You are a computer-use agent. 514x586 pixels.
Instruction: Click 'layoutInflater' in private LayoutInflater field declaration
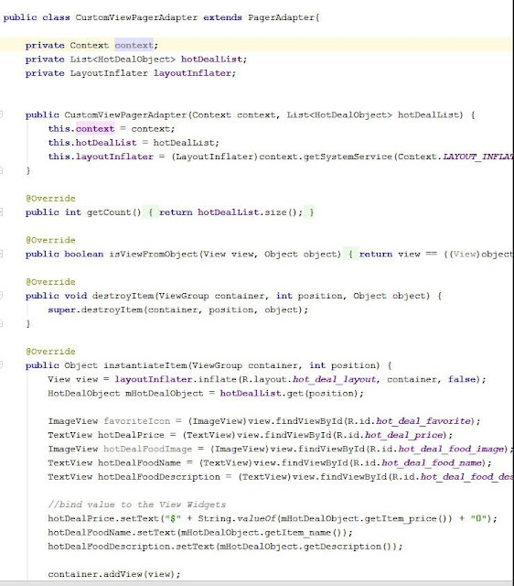coord(192,73)
